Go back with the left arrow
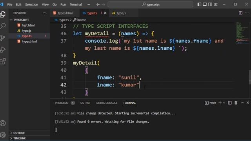Viewport: 251px width, 141px height. pos(98,4)
